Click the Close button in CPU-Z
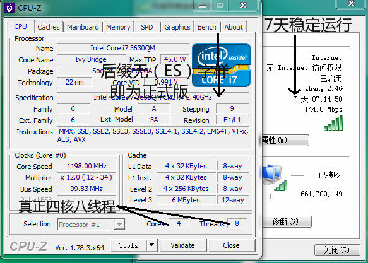The image size is (368, 263). pyautogui.click(x=232, y=245)
